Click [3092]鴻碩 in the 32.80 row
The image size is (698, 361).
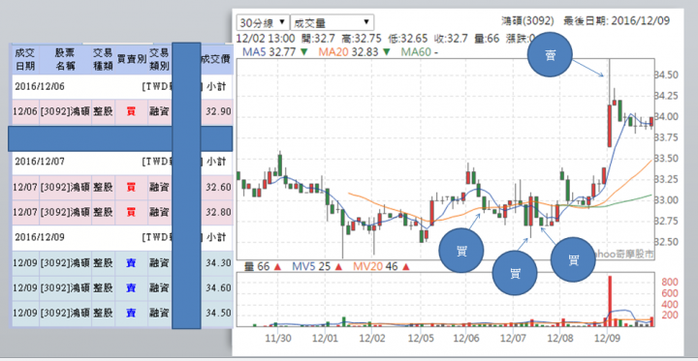(66, 212)
